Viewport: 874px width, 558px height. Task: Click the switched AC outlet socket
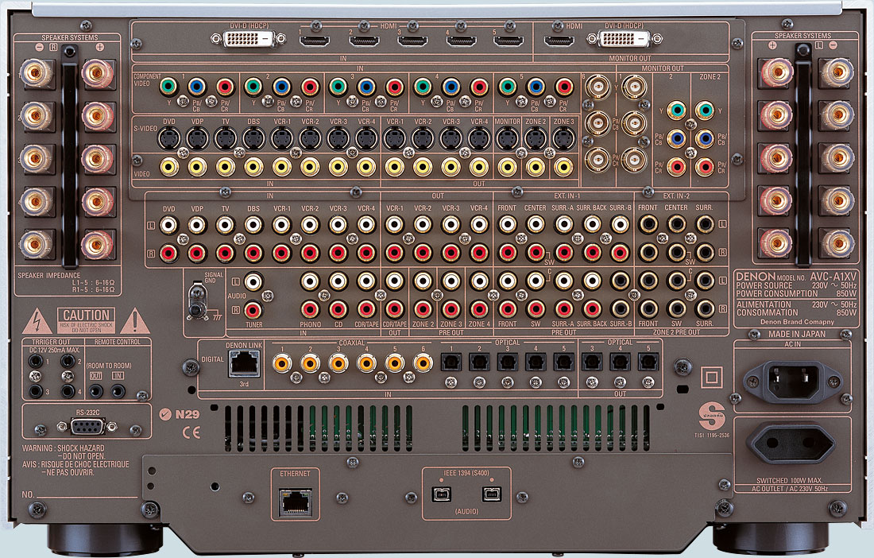pos(792,444)
